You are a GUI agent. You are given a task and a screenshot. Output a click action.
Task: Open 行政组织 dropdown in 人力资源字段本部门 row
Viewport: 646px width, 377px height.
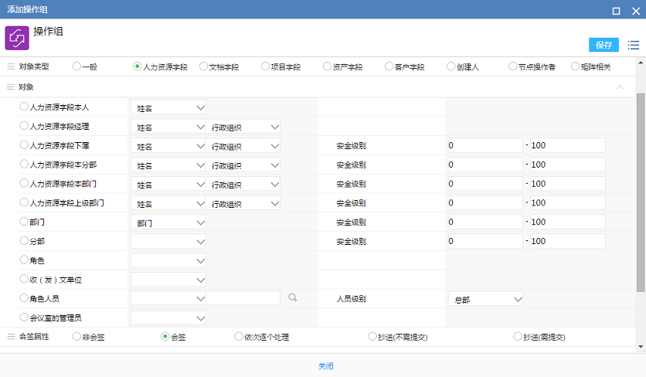[243, 184]
